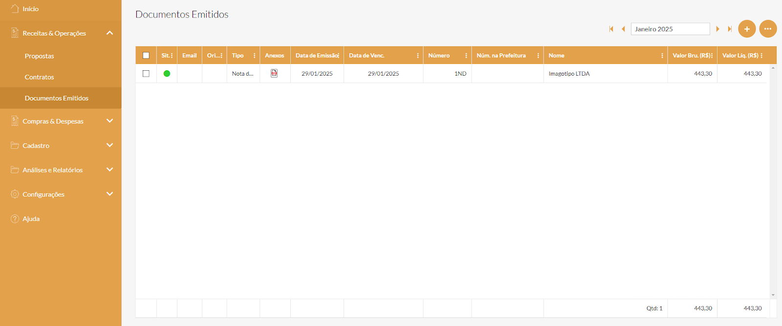Expand the Configurações chevron

pos(109,194)
